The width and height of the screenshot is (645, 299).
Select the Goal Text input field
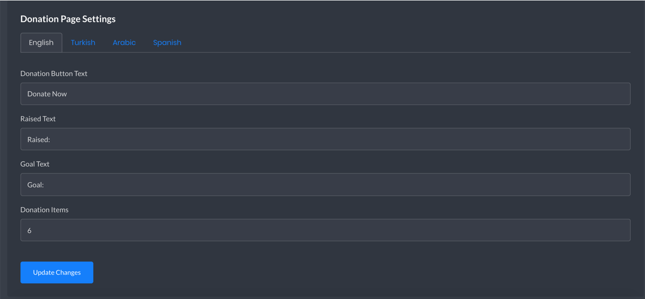click(x=326, y=184)
